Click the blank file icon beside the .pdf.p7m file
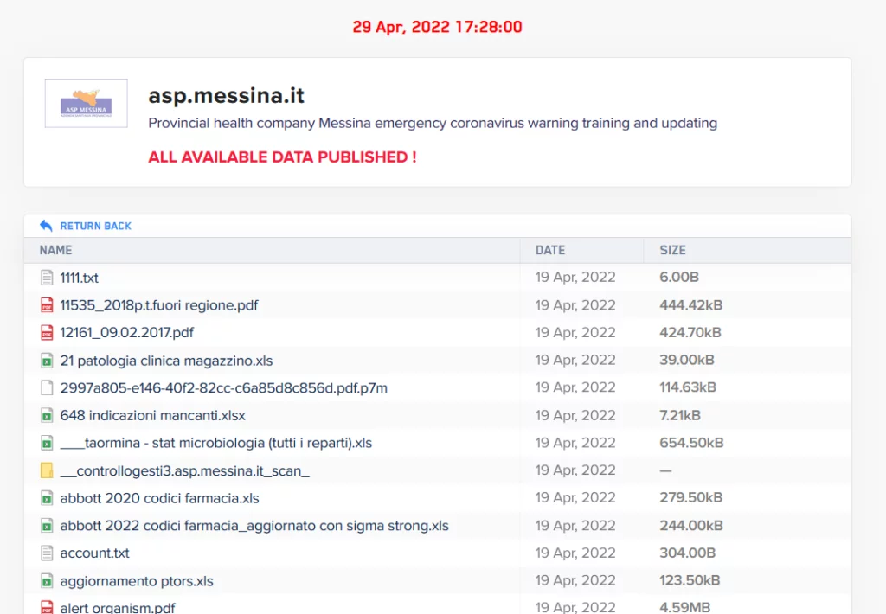The height and width of the screenshot is (614, 886). 47,388
